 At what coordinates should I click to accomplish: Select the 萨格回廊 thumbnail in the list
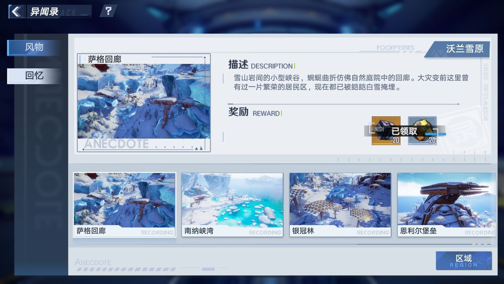point(124,204)
